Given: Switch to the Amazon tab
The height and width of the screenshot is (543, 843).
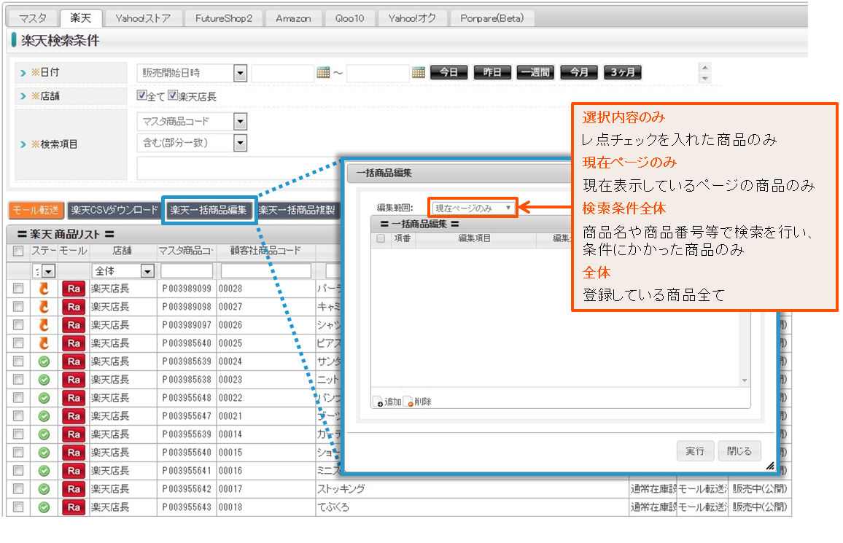Looking at the screenshot, I should [293, 18].
